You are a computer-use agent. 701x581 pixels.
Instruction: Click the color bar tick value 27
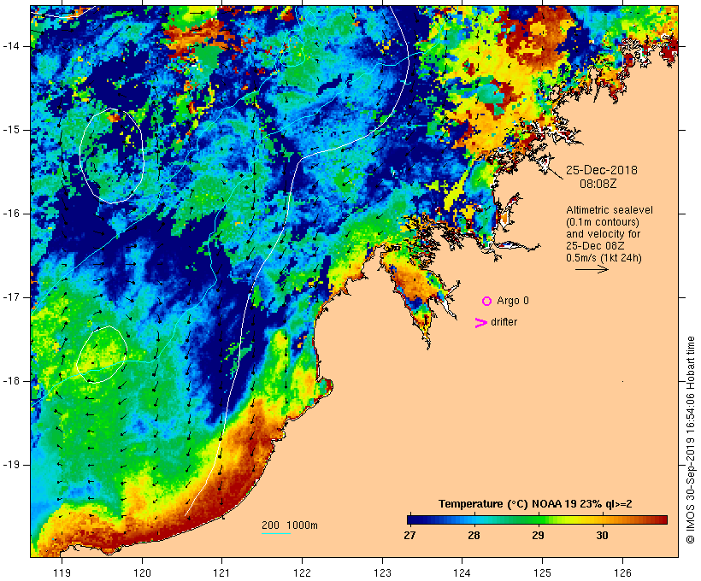(x=409, y=536)
